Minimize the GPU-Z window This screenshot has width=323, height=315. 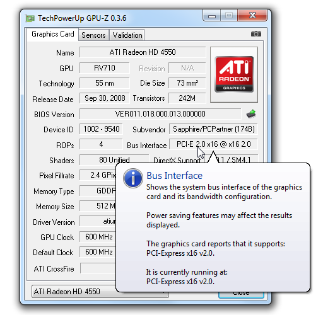(x=212, y=16)
